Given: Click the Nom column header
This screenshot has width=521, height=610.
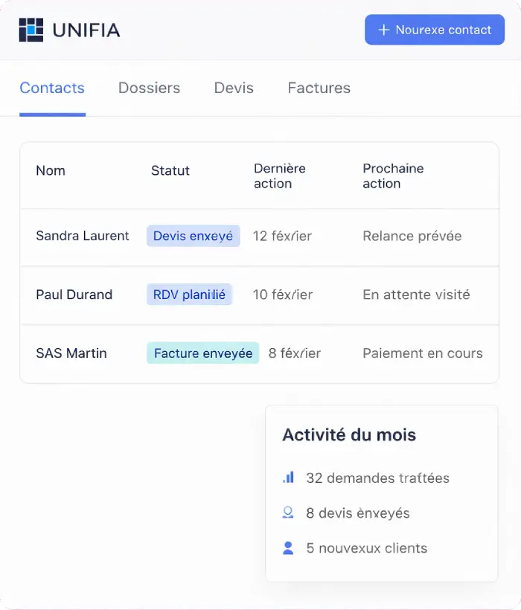Looking at the screenshot, I should [50, 170].
